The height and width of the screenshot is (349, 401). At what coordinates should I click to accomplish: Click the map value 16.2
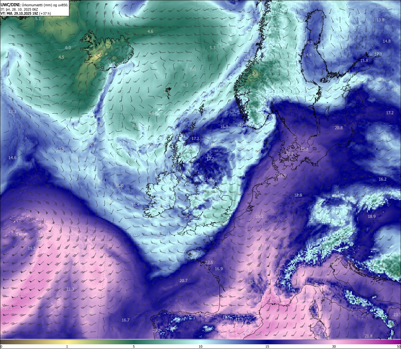pyautogui.click(x=383, y=179)
